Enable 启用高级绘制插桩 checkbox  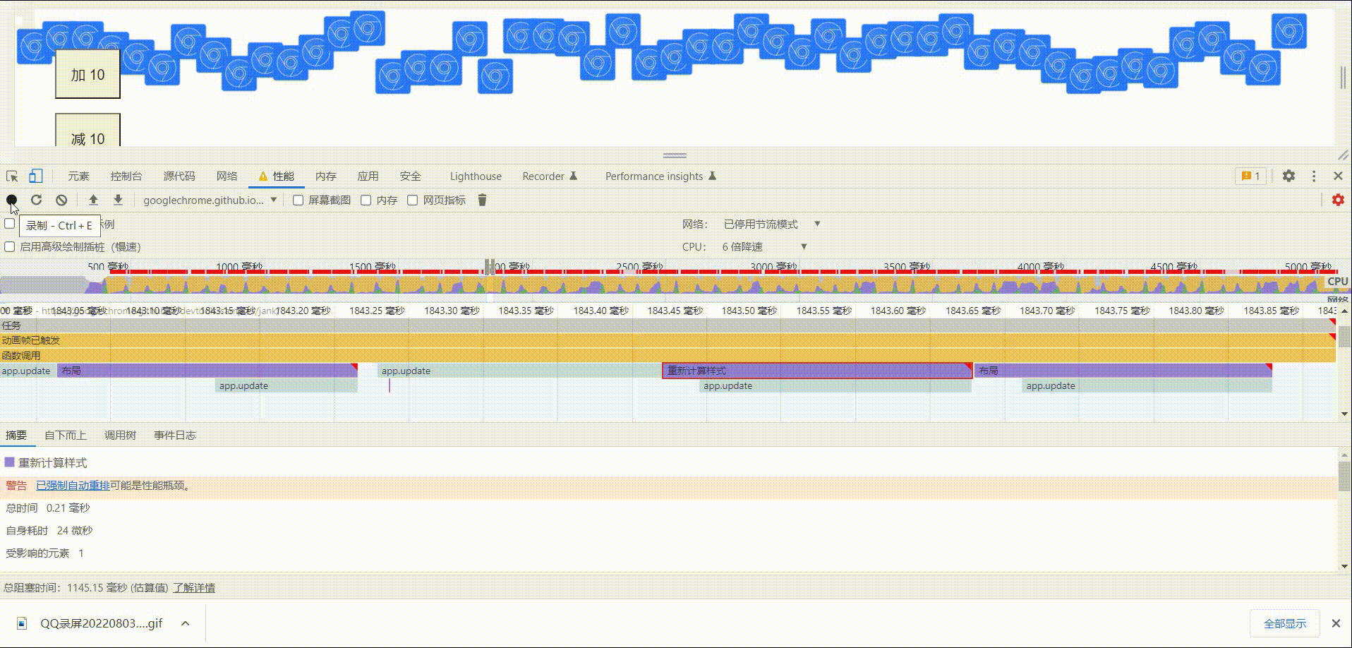click(x=10, y=247)
